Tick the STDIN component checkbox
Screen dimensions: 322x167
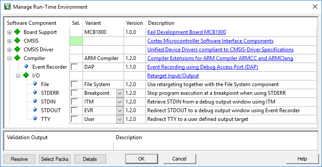(x=74, y=102)
